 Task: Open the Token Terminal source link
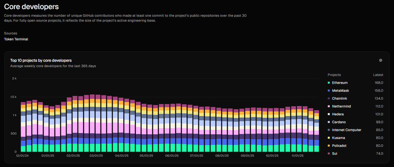(16, 39)
